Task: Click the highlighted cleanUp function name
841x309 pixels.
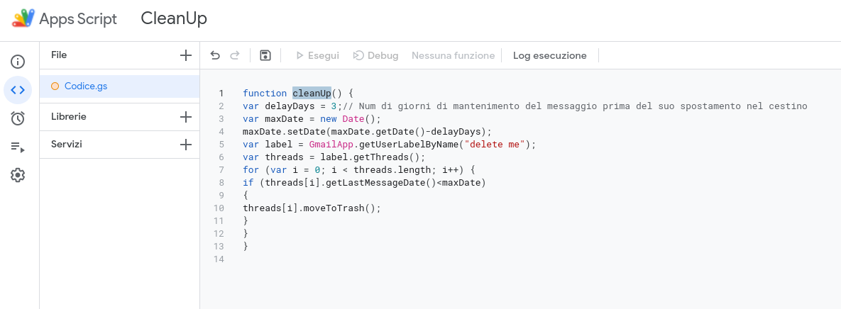Action: coord(312,93)
